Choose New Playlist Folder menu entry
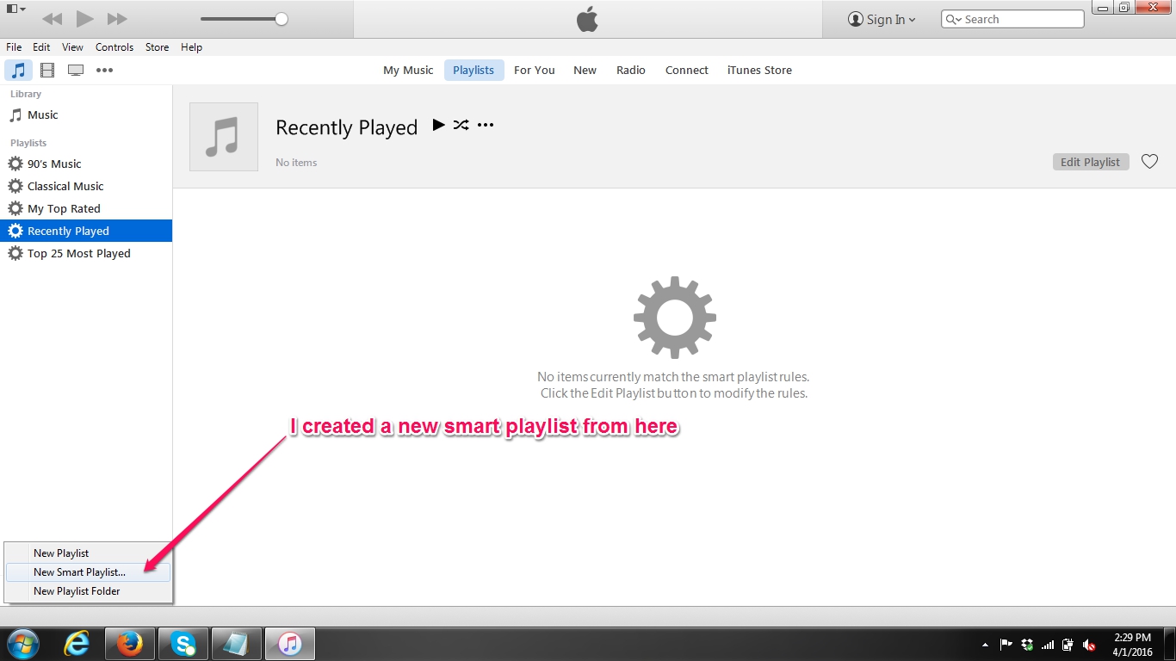Viewport: 1176px width, 661px height. pos(88,591)
